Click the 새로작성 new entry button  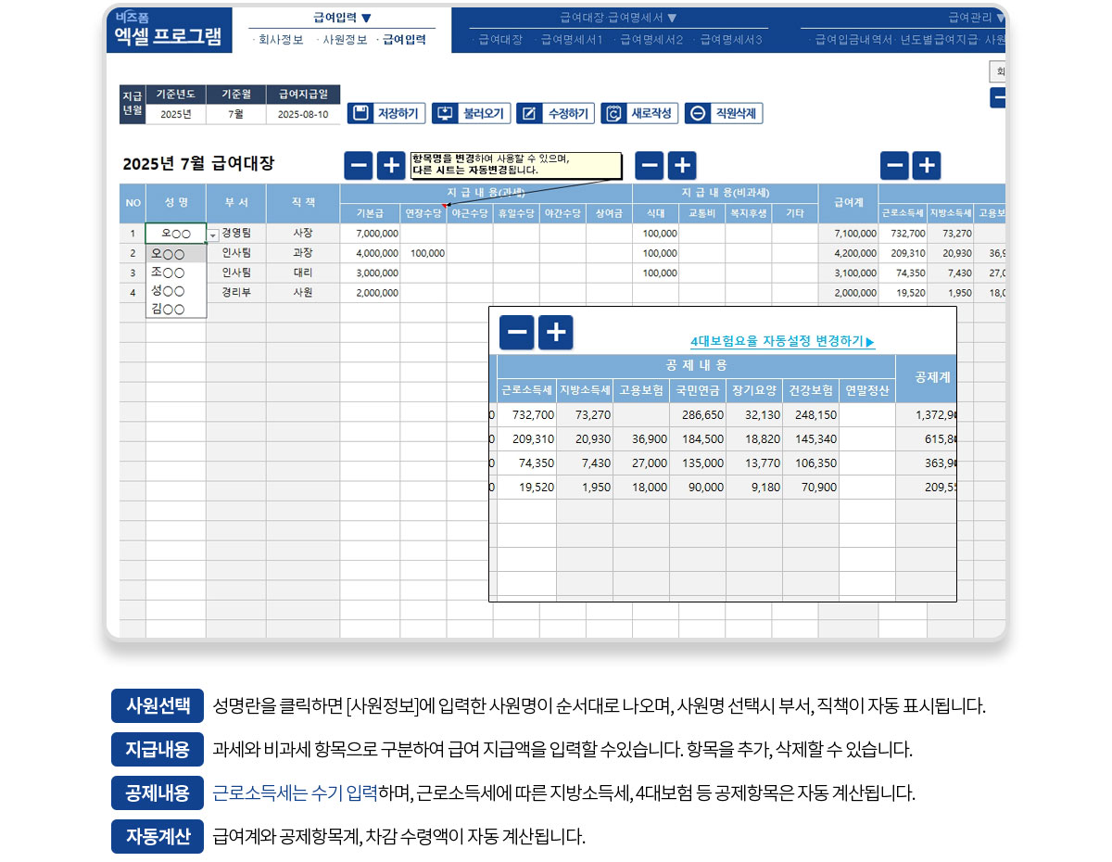click(639, 113)
